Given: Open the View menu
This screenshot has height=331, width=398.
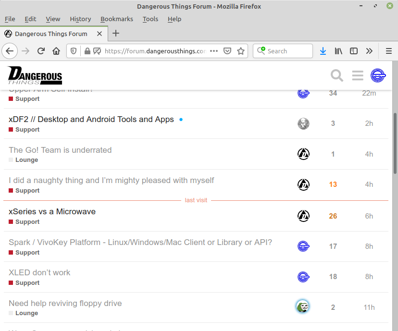Looking at the screenshot, I should click(53, 19).
